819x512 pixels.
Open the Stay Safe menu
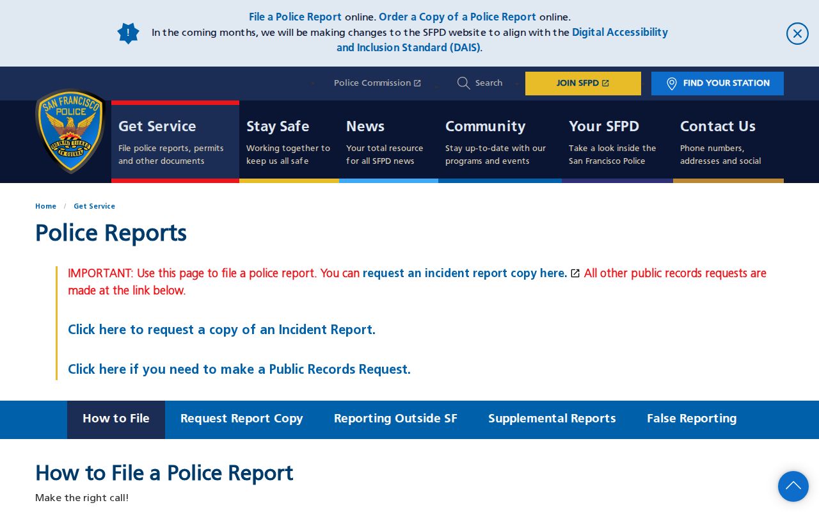click(289, 141)
